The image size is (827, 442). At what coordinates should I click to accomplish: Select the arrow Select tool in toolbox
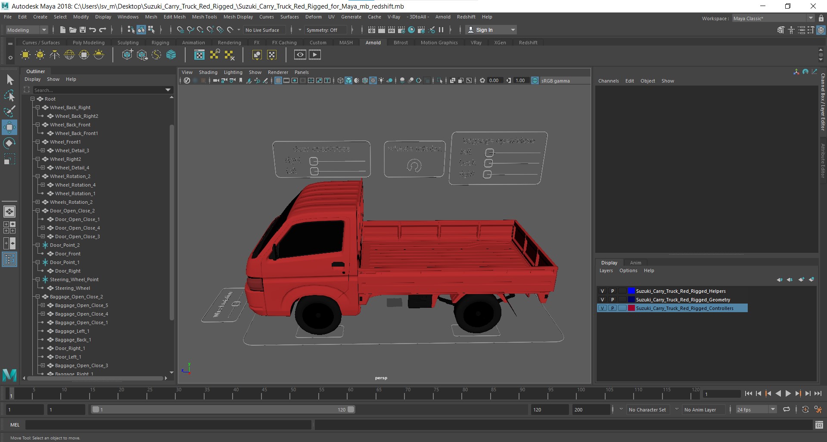tap(9, 80)
